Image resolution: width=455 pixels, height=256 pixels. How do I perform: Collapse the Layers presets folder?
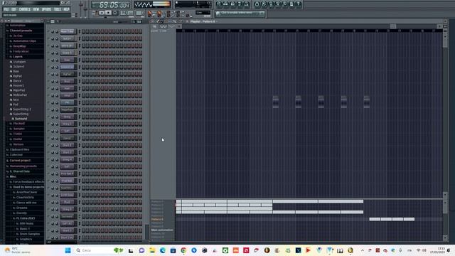(x=18, y=57)
